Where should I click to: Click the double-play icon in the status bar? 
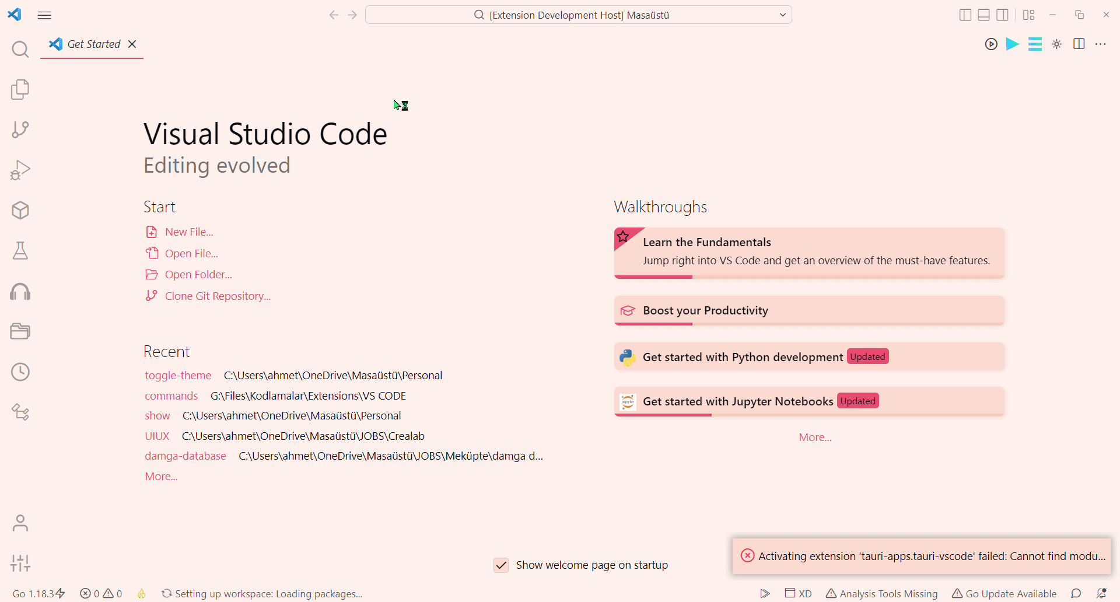(765, 594)
